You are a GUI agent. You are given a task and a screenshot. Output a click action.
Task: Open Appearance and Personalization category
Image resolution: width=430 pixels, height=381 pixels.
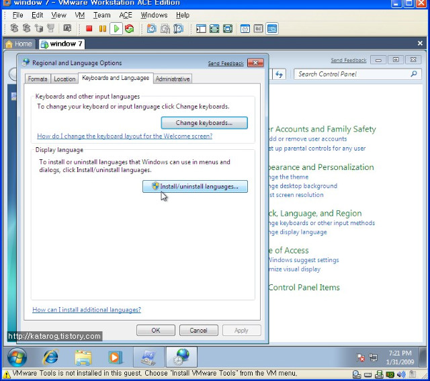(321, 167)
